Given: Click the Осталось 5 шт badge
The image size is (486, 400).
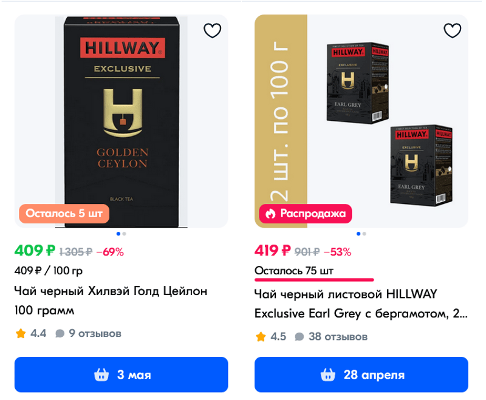Looking at the screenshot, I should click(x=64, y=214).
